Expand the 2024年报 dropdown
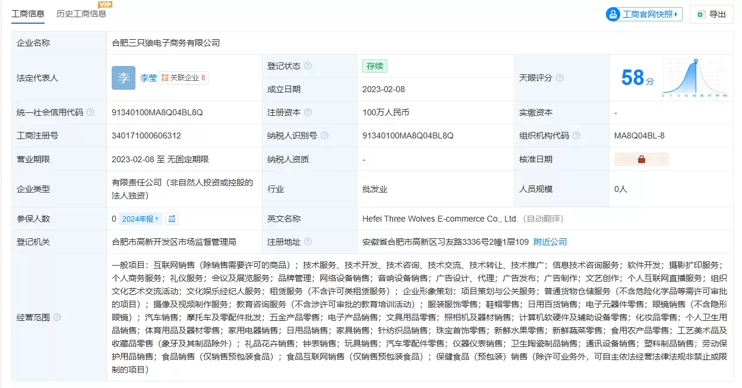742x388 pixels. coord(140,219)
